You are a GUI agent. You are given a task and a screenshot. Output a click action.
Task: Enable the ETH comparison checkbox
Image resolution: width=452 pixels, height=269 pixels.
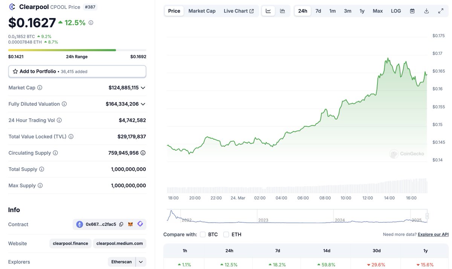pos(226,234)
